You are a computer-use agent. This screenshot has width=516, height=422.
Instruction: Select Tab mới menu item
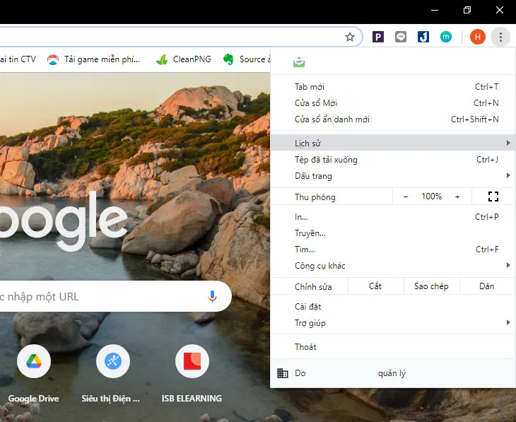coord(310,87)
